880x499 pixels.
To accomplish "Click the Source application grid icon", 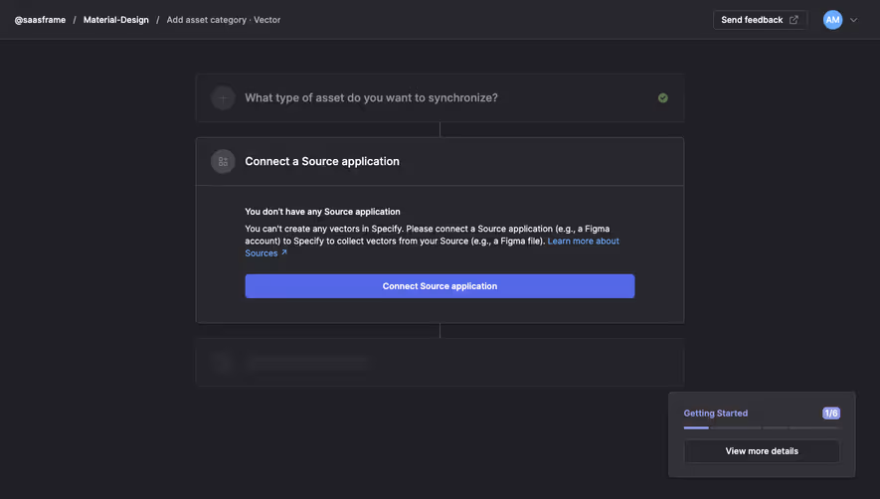I will [x=223, y=162].
